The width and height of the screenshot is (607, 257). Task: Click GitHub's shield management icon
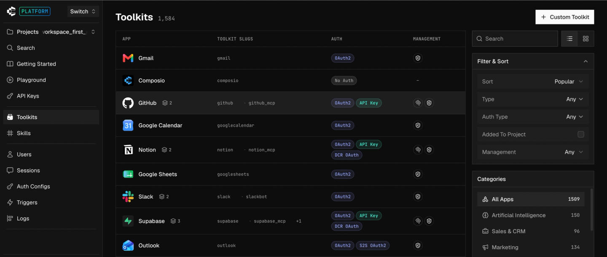click(x=429, y=103)
